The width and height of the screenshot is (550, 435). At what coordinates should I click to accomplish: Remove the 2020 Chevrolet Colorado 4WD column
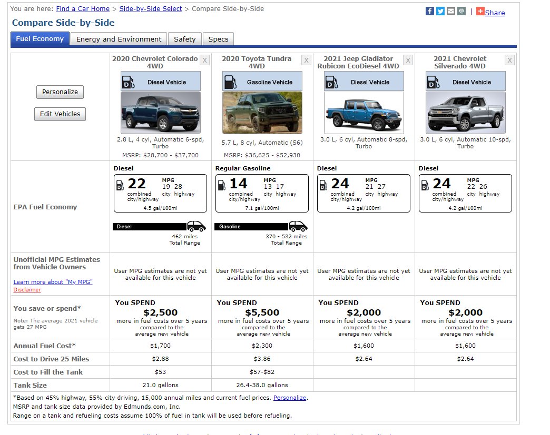(x=205, y=60)
